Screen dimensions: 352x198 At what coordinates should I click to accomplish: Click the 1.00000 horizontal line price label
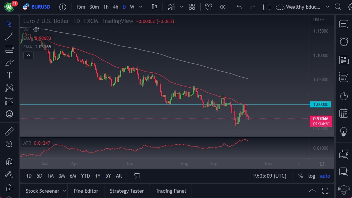click(320, 105)
